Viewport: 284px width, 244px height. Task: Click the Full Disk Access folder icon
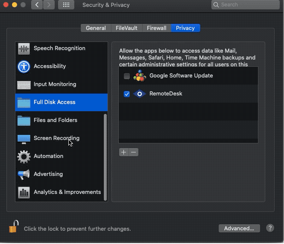[x=24, y=103]
